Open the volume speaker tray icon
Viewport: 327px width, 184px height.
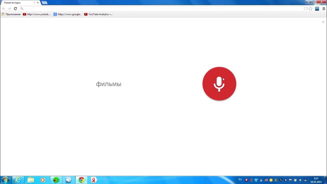click(x=300, y=180)
